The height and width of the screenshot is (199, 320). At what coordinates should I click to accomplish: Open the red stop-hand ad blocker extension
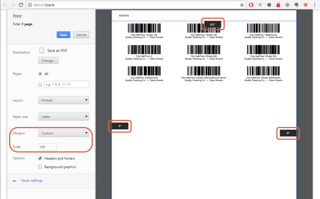pos(251,5)
